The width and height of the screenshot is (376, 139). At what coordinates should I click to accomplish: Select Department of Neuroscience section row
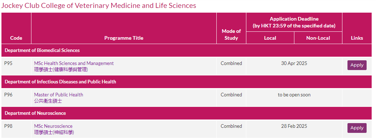point(187,113)
